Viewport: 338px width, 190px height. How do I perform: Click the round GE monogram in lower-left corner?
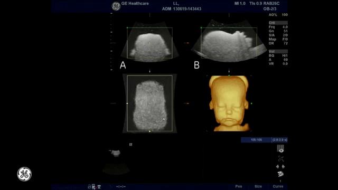pyautogui.click(x=24, y=174)
